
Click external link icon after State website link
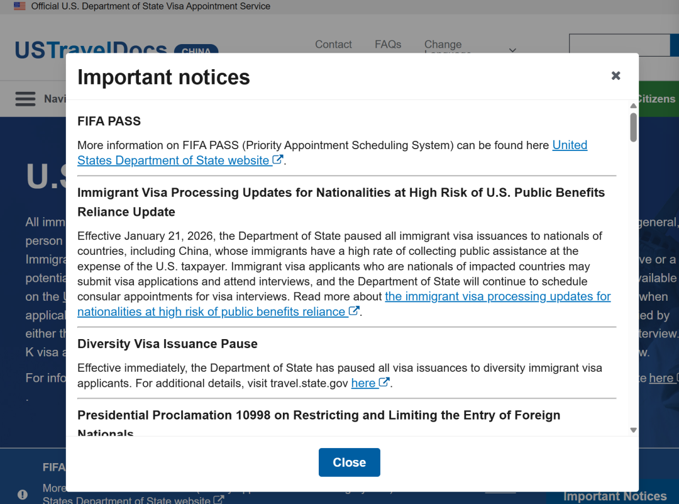coord(277,160)
